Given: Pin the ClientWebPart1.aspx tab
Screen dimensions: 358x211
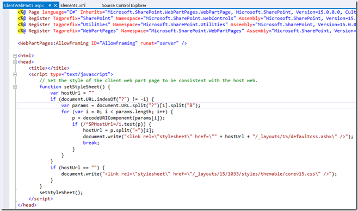Looking at the screenshot, I should click(50, 5).
